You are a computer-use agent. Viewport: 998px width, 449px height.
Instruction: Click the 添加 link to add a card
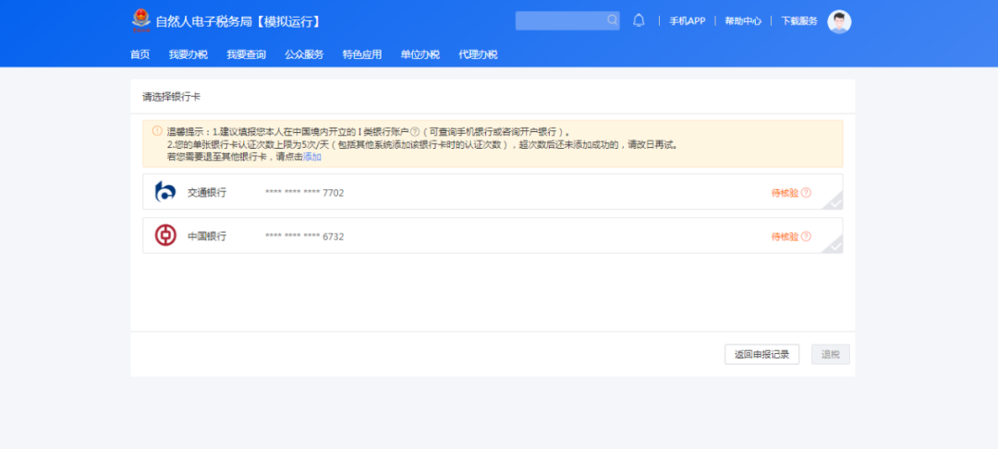(312, 157)
